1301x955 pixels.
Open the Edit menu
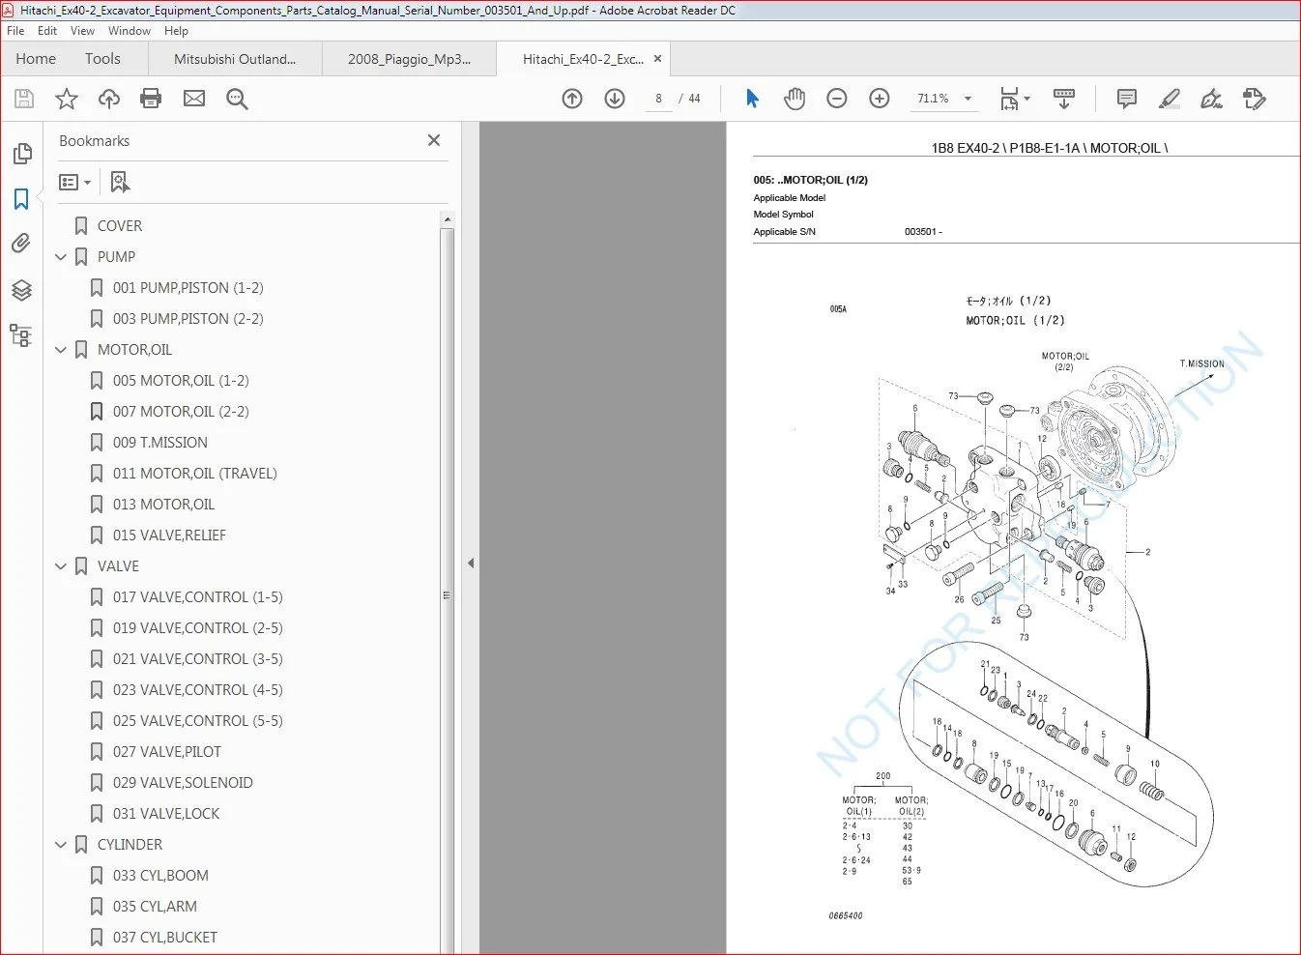coord(47,31)
